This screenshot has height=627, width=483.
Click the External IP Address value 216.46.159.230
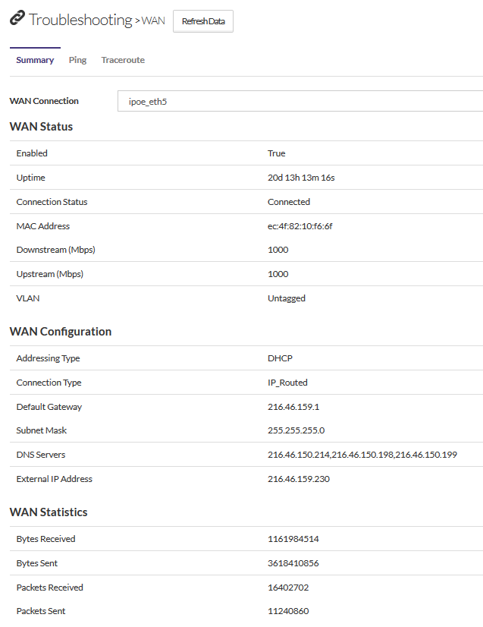[298, 479]
